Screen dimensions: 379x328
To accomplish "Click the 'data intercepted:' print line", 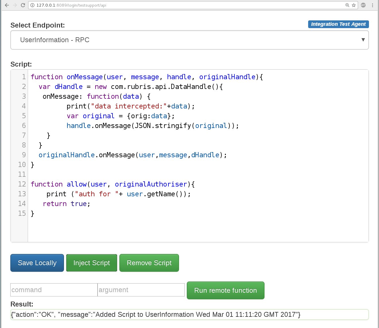I will tap(131, 106).
